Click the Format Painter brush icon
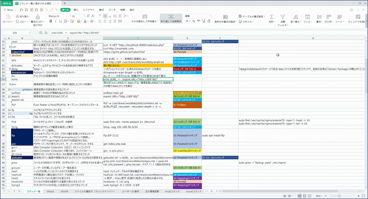 [38, 17]
